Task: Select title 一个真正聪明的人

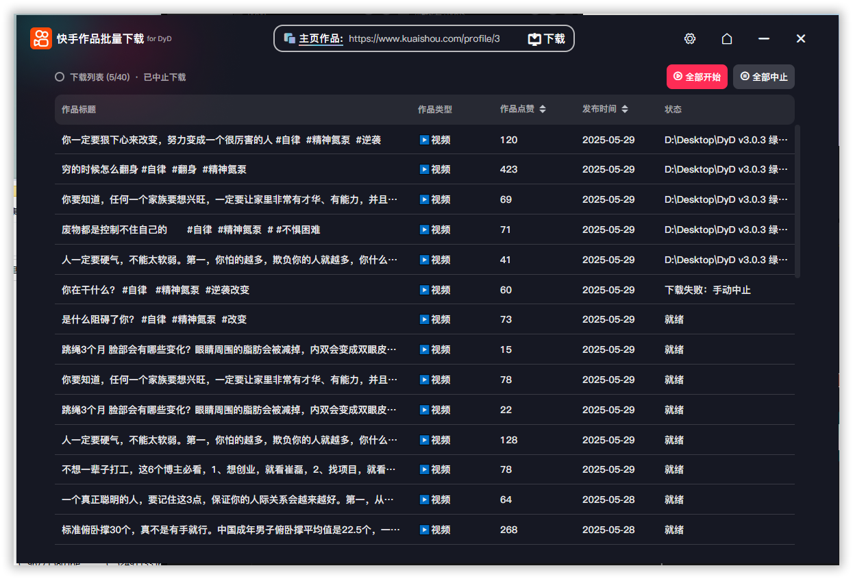Action: [x=229, y=500]
